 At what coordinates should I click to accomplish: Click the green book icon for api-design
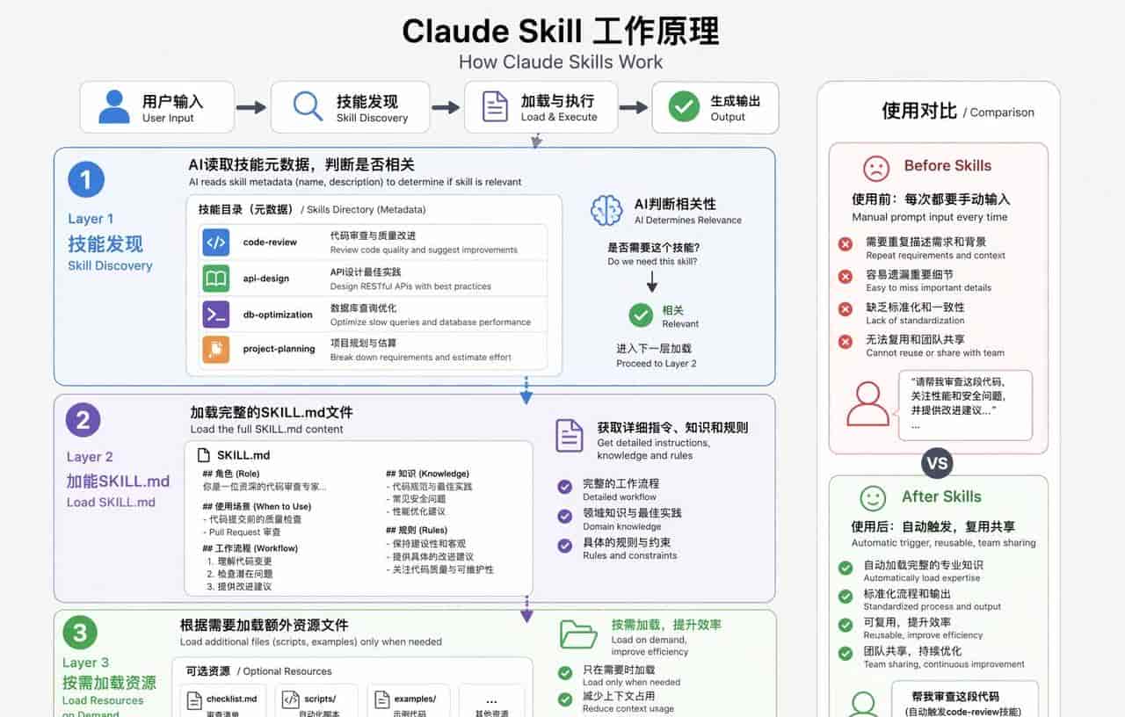pos(216,279)
